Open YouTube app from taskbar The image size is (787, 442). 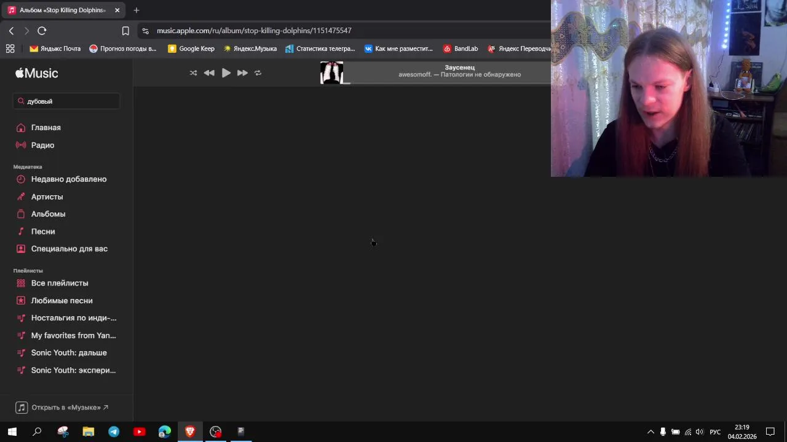coord(139,432)
